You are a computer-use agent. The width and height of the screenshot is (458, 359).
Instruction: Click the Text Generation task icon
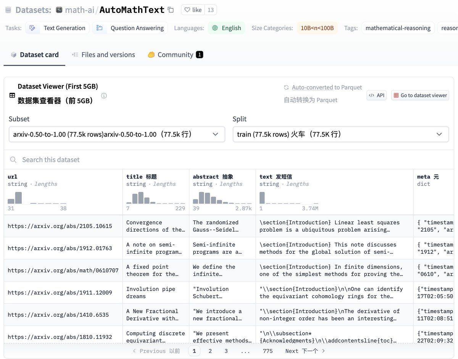pyautogui.click(x=33, y=28)
